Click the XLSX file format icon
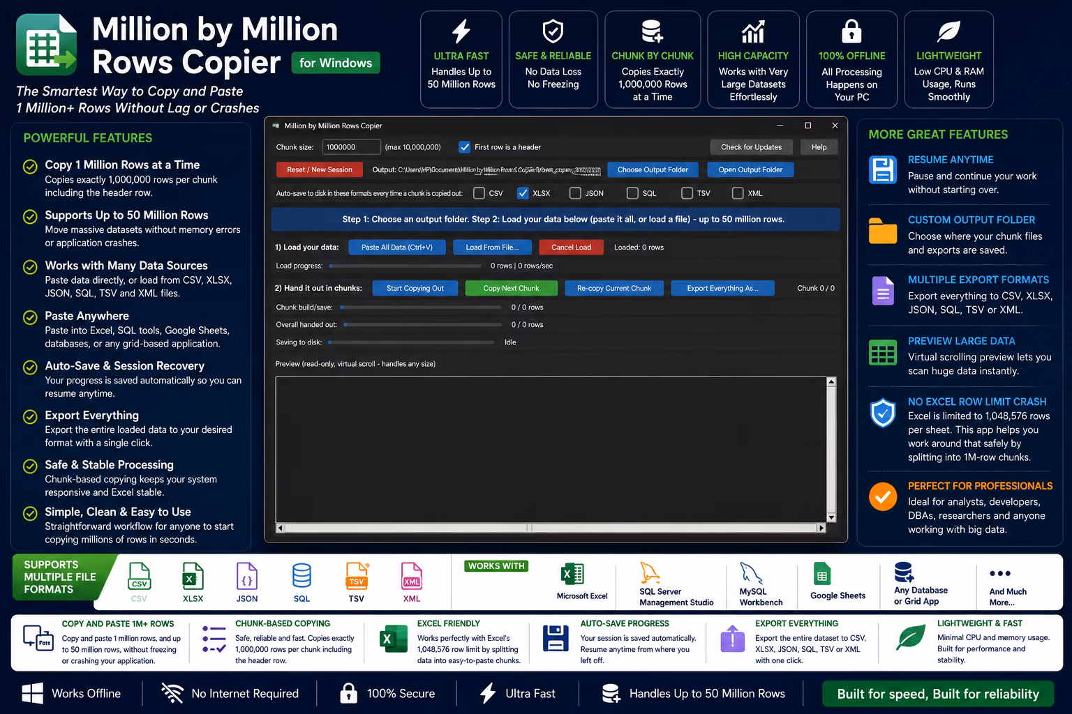Screen dimensions: 1072x714 193,577
